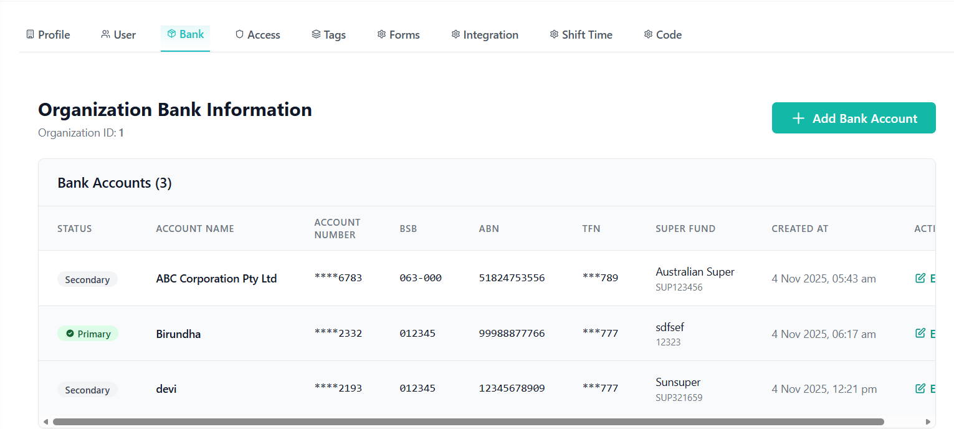The height and width of the screenshot is (429, 954).
Task: Click the green checkmark icon on Primary badge
Action: 70,334
